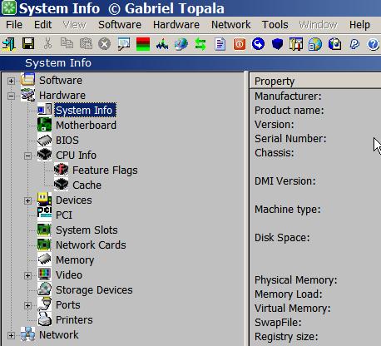Select CPU Info in the tree
This screenshot has height=346, width=381.
click(77, 156)
